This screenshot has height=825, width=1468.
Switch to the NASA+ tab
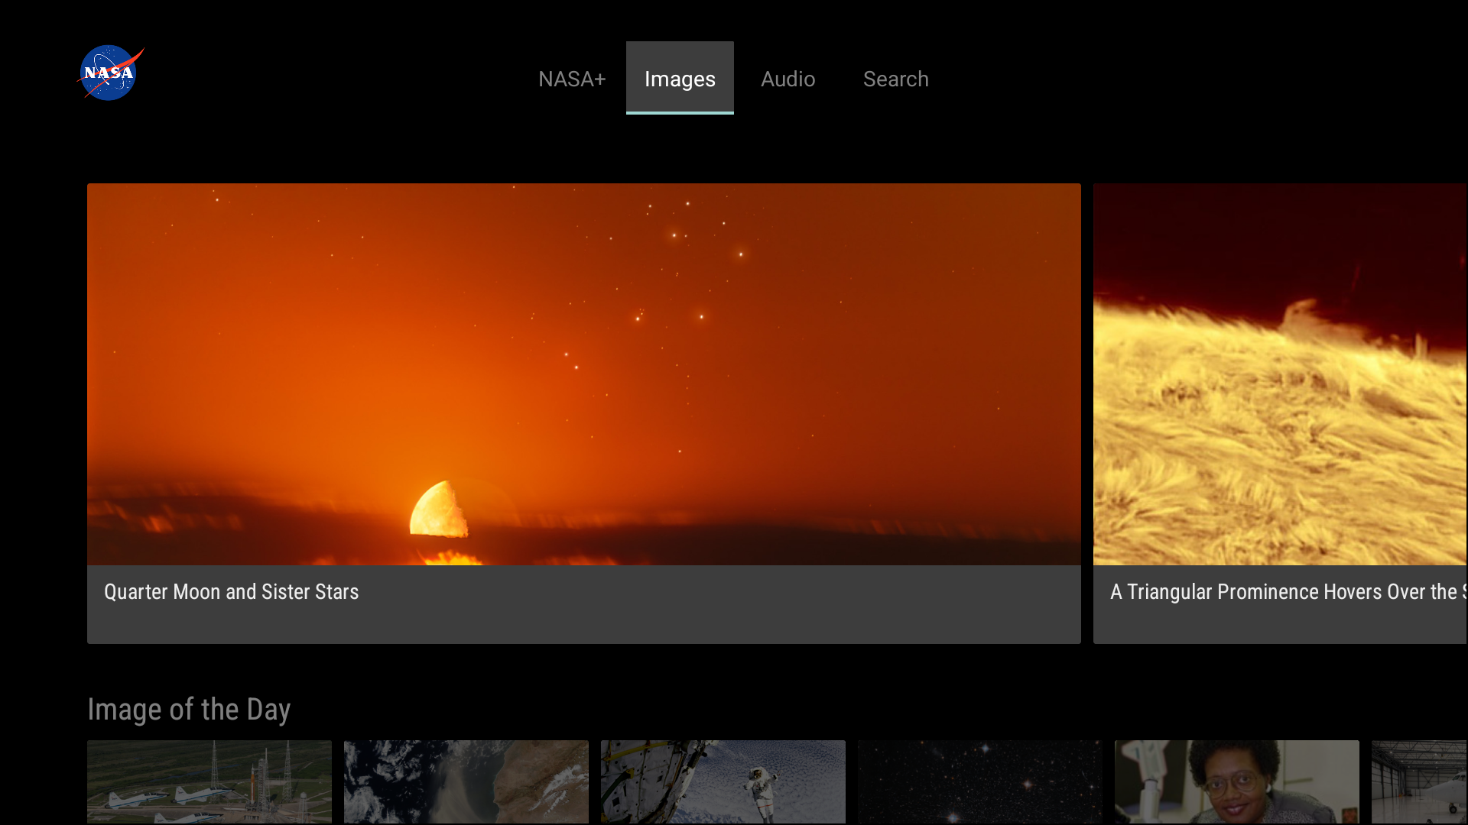tap(571, 79)
